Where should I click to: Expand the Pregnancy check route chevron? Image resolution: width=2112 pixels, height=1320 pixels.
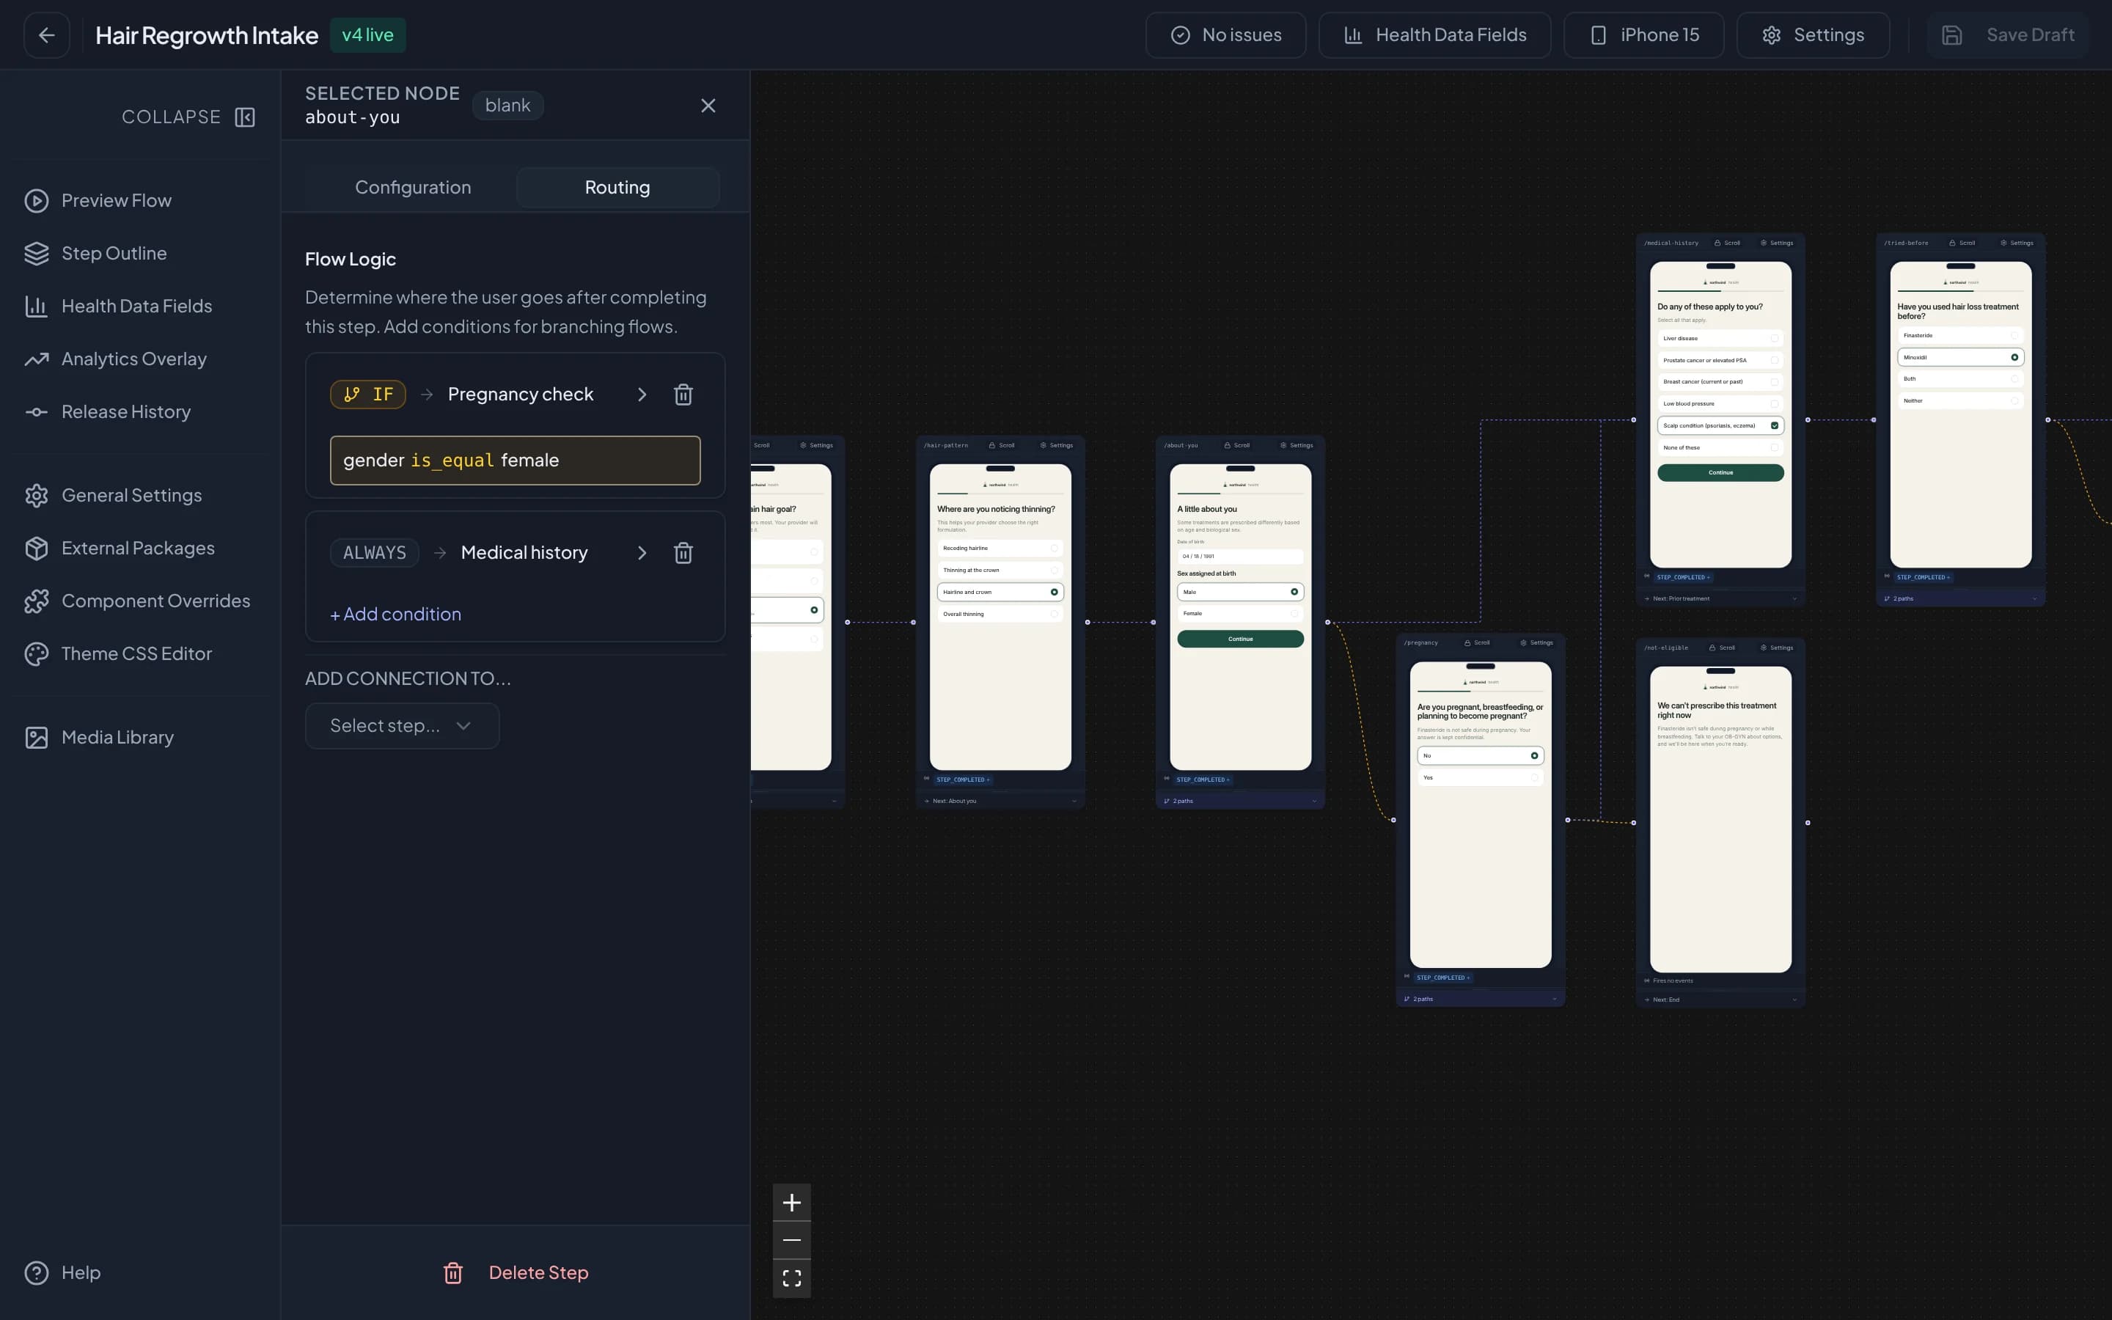tap(642, 395)
